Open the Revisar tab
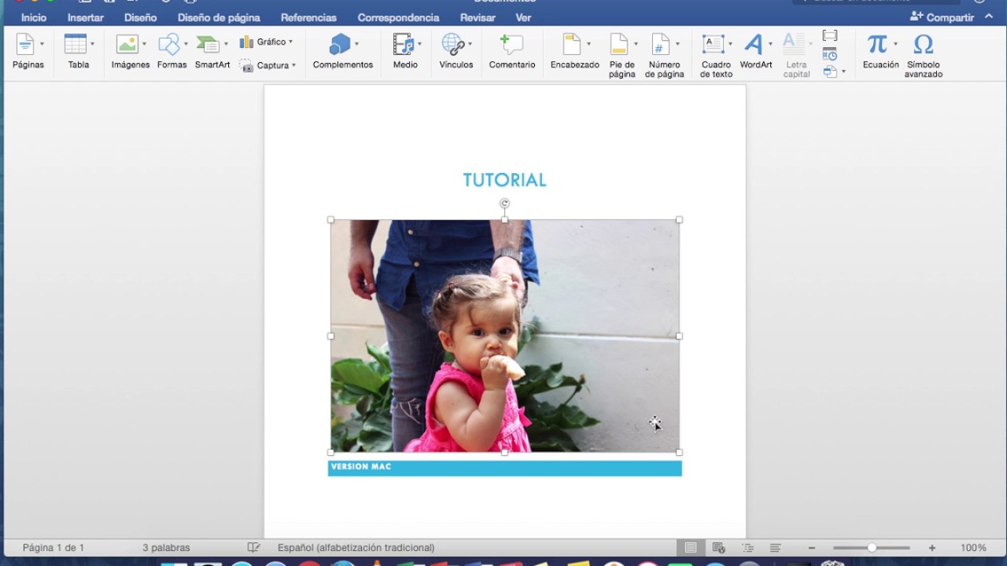 point(478,17)
